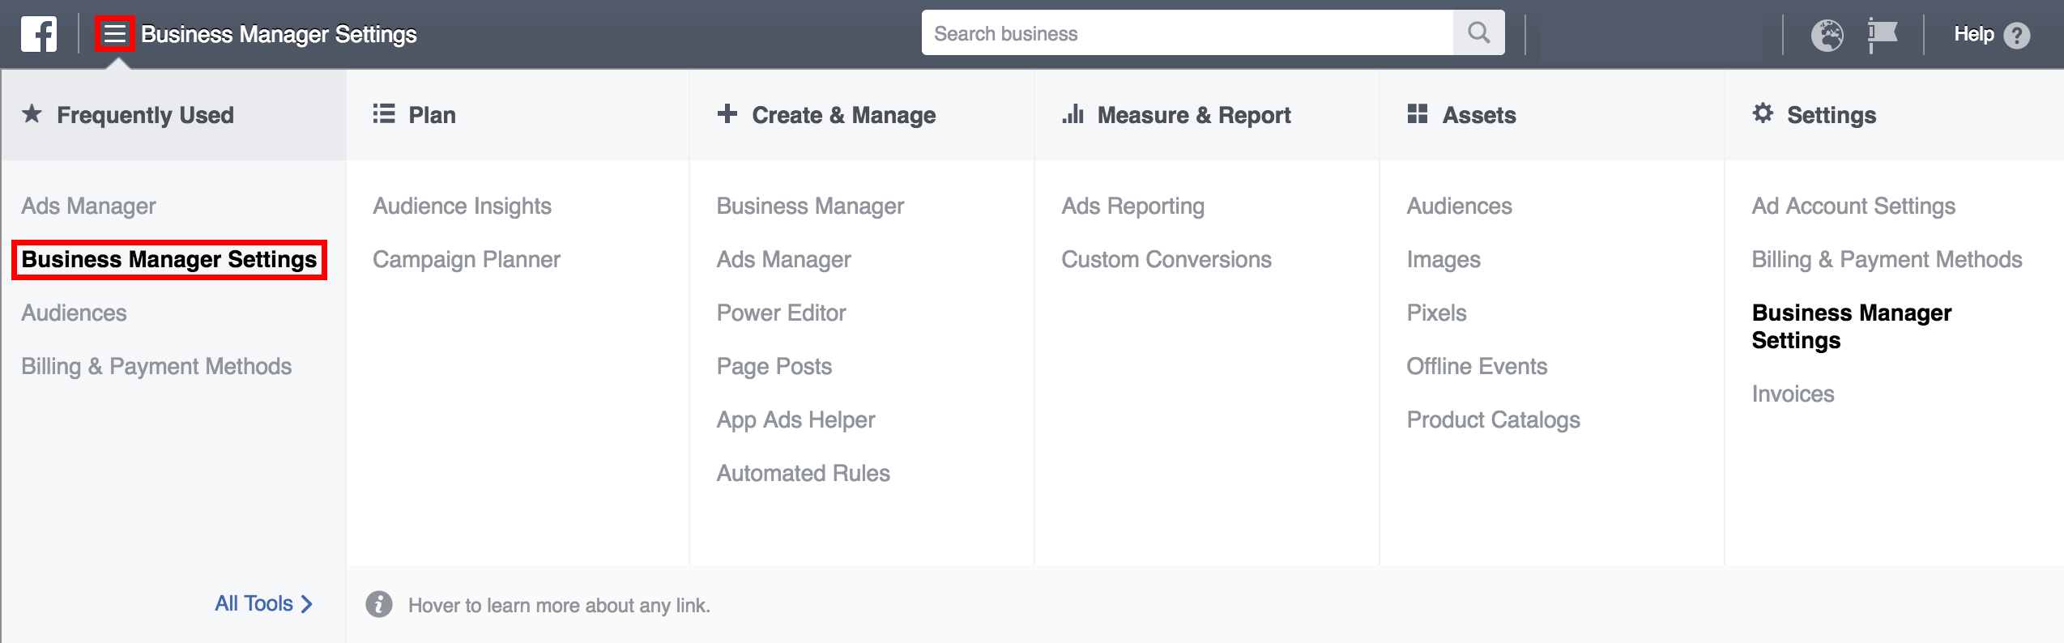Screen dimensions: 2064x643
Task: Open Business Manager under Create & Manage
Action: 810,207
